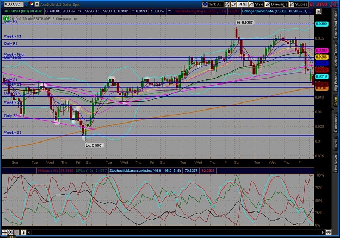Select the Chart sidebar tab
The width and height of the screenshot is (340, 238).
click(x=336, y=101)
